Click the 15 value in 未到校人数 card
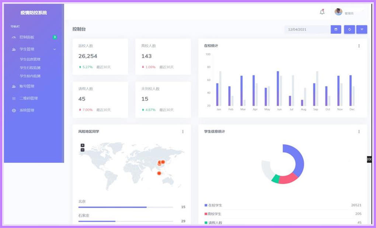This screenshot has height=228, width=376. (x=145, y=99)
